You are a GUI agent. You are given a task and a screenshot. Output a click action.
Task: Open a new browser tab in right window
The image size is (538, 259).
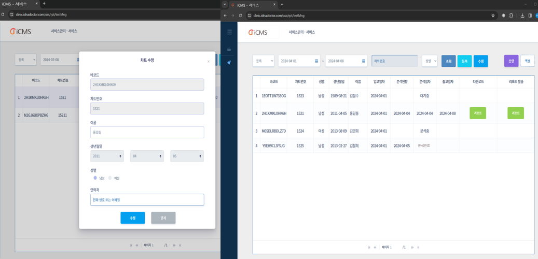pyautogui.click(x=282, y=5)
